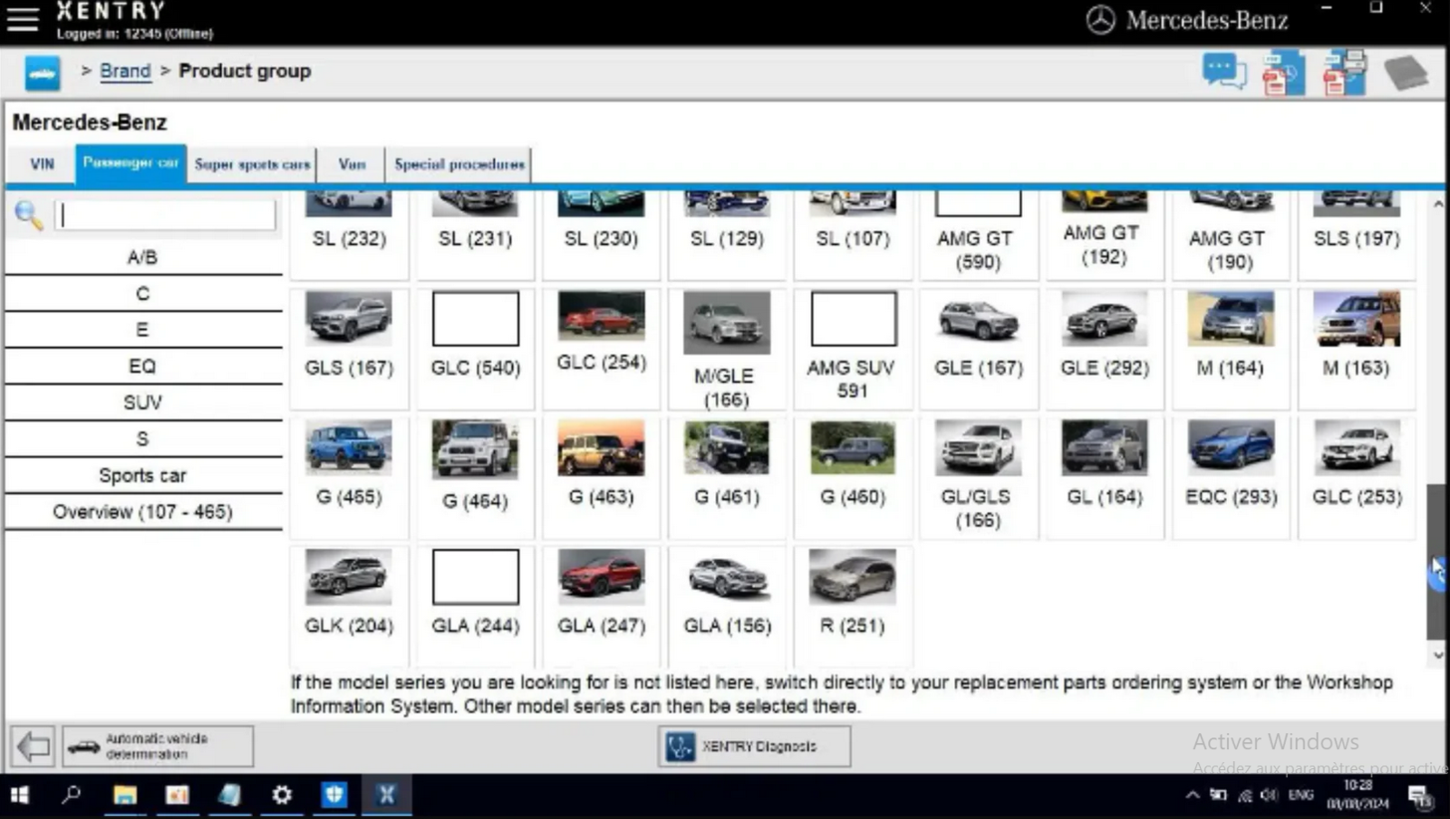
Task: Filter by Sports car category
Action: click(x=143, y=475)
